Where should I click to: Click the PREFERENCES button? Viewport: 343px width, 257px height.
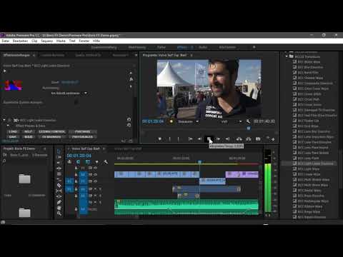tap(83, 137)
